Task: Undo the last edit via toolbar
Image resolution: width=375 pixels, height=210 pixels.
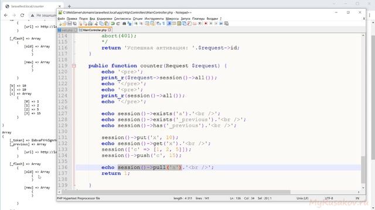Action: tap(113, 23)
